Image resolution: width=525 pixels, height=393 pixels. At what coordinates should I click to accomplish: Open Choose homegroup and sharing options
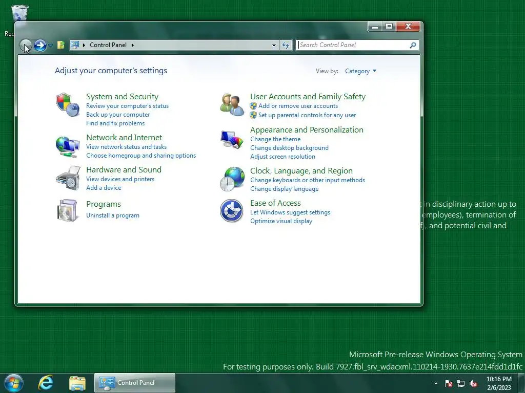click(141, 156)
